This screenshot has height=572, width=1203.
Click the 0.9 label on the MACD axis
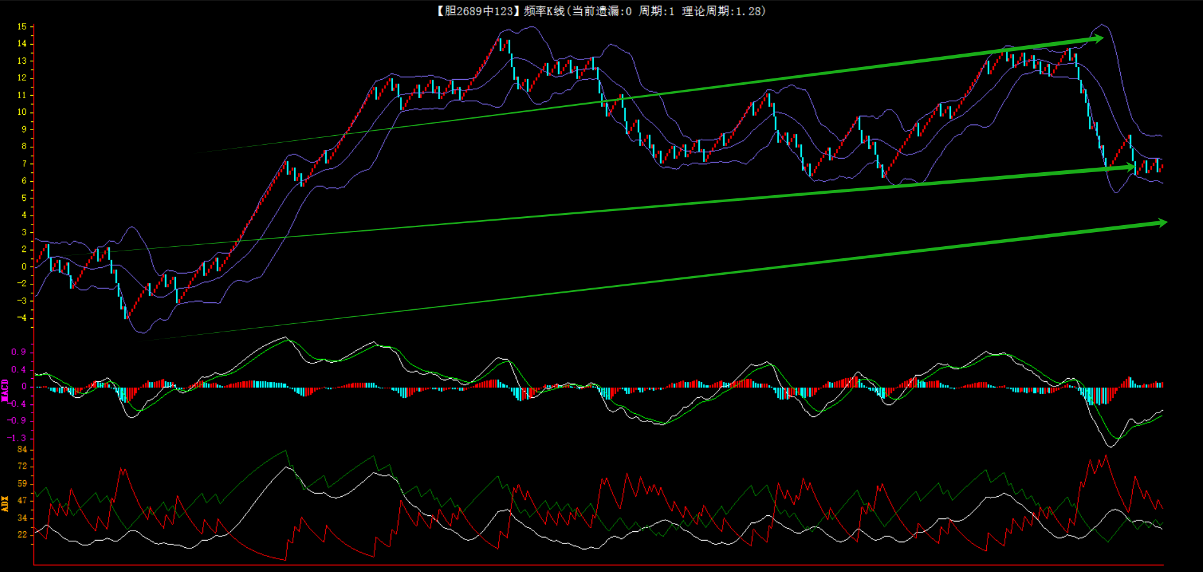[x=18, y=352]
